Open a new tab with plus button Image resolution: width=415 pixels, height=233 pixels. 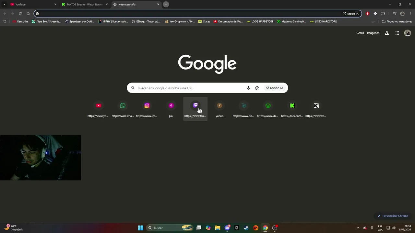point(166,5)
